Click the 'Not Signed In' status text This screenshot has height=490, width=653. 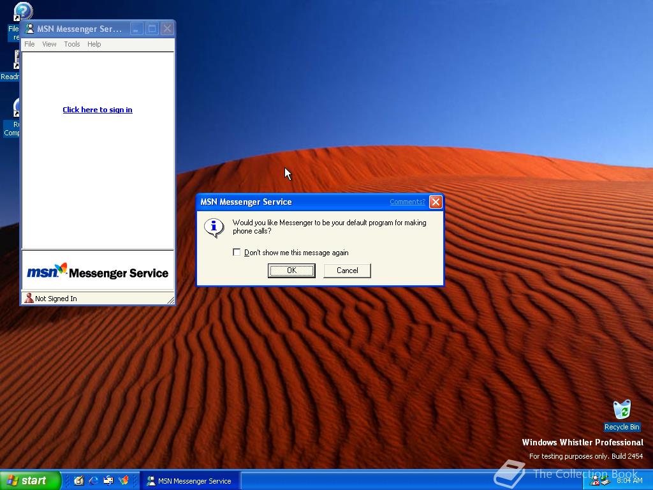(56, 299)
